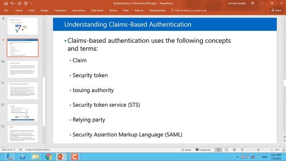Image resolution: width=286 pixels, height=161 pixels.
Task: Click the ahmed mostafa account name
Action: pyautogui.click(x=237, y=3)
